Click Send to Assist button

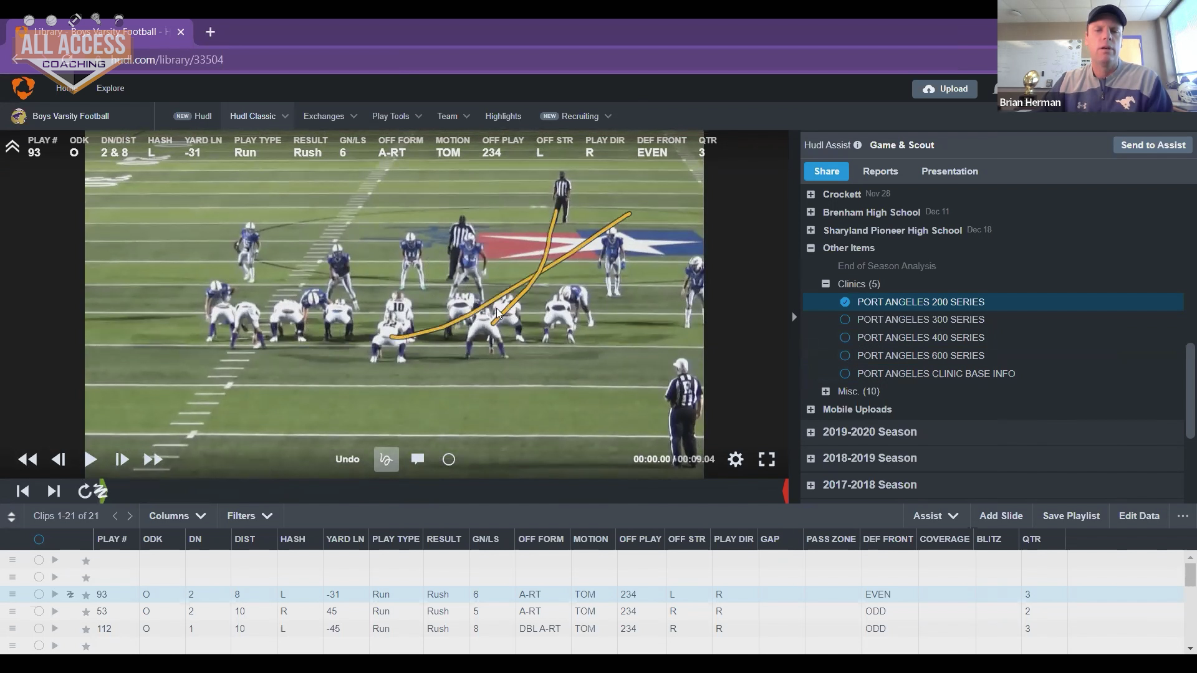click(x=1153, y=145)
